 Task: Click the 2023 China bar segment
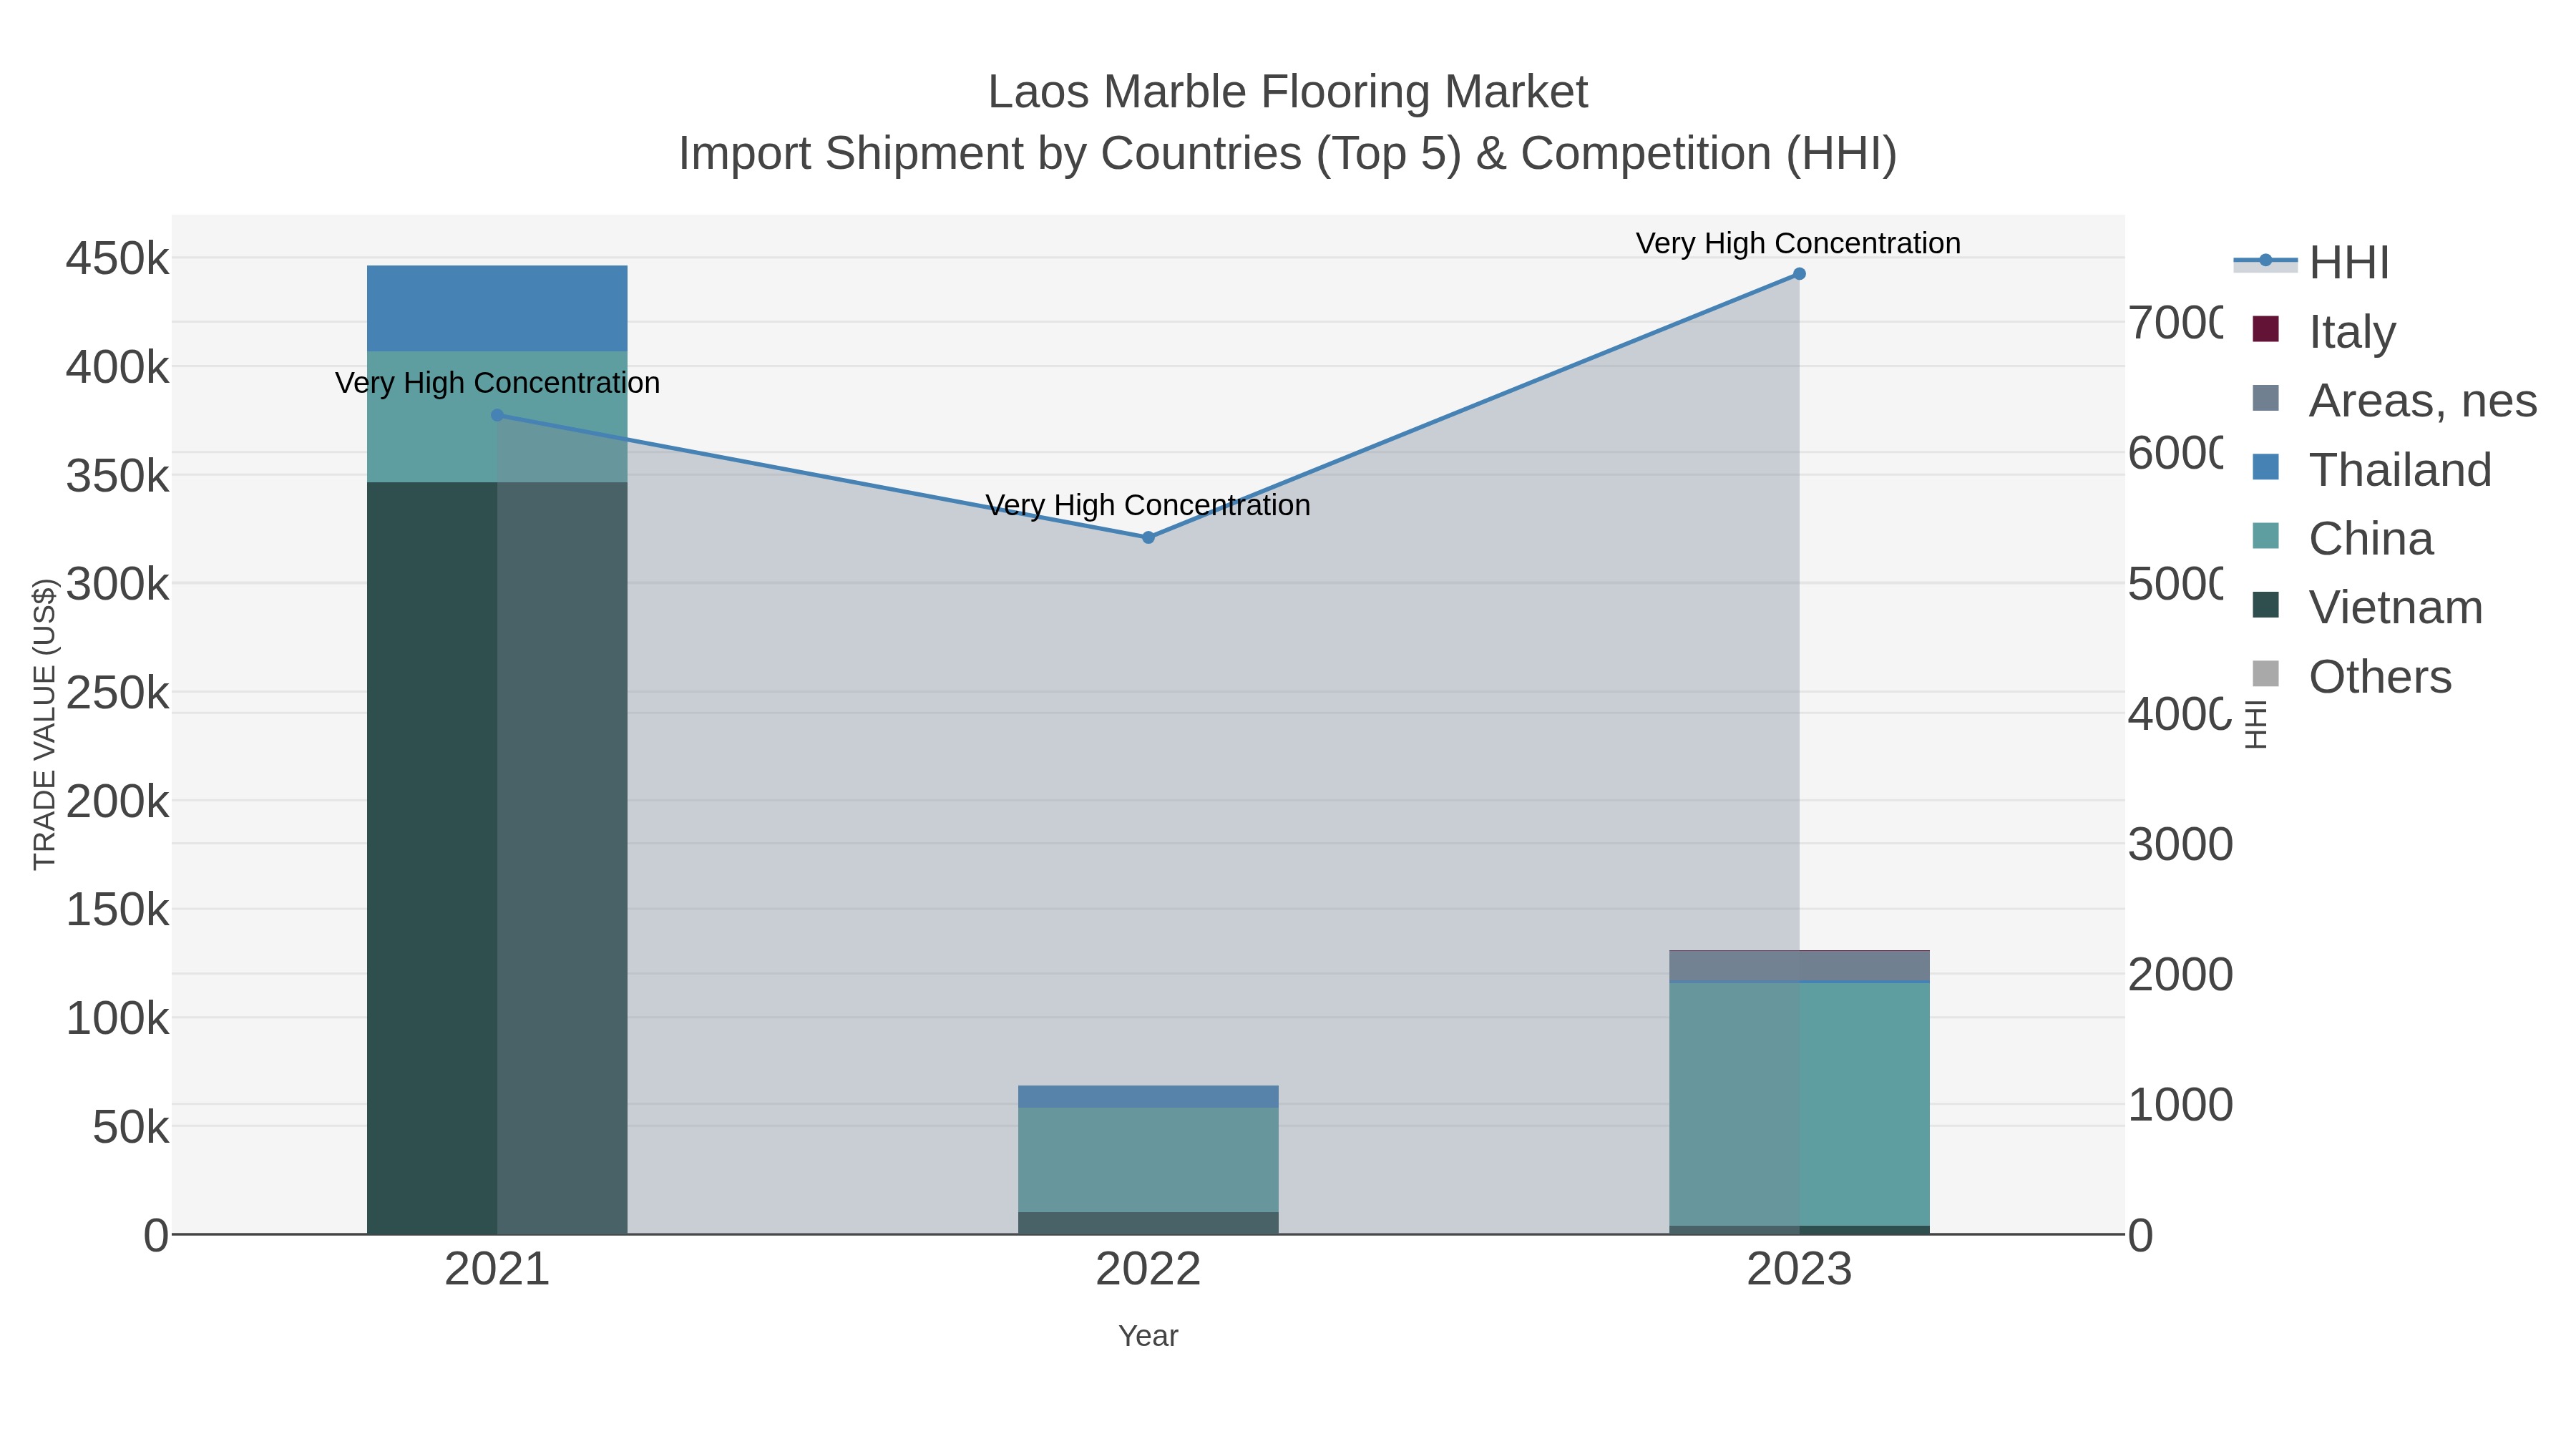(1799, 1104)
